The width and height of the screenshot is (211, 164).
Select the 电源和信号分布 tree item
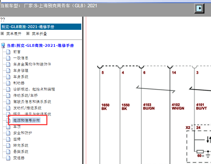click(26, 120)
